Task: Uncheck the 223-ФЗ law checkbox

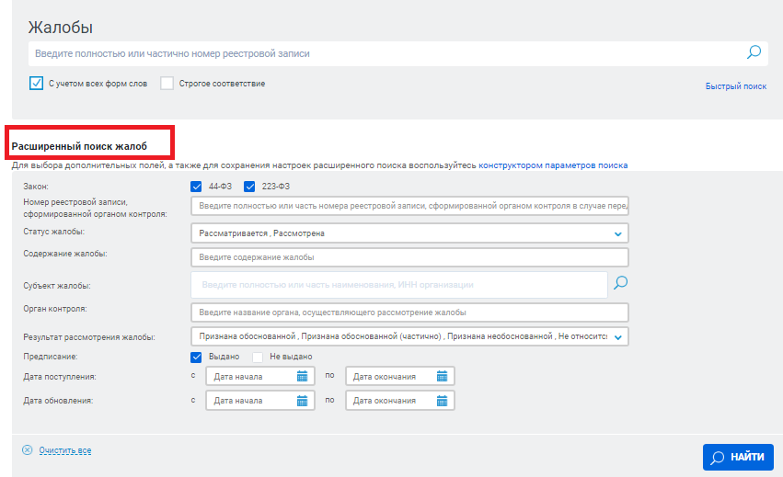Action: (249, 187)
